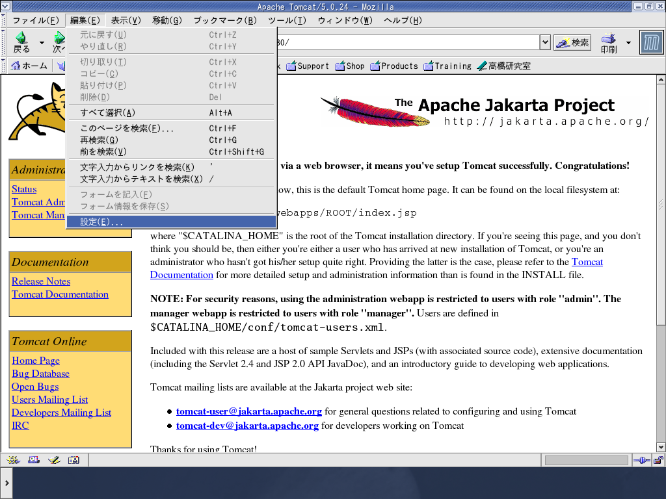
Task: Click the Forward (次へ) arrow button
Action: tap(59, 42)
